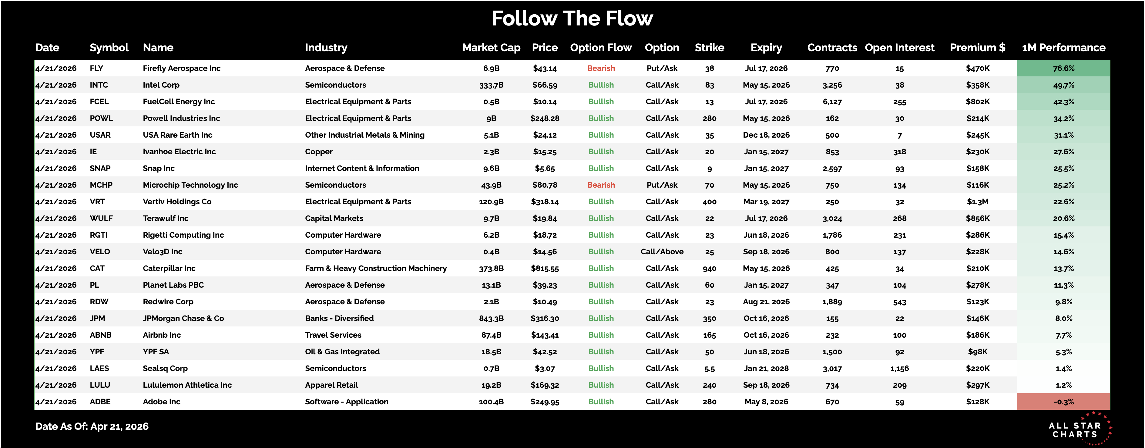Click the Bearish label for Microchip Technology
This screenshot has width=1145, height=448.
pos(601,185)
